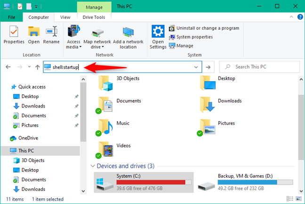Collapse the ribbon with the chevron

[291, 17]
